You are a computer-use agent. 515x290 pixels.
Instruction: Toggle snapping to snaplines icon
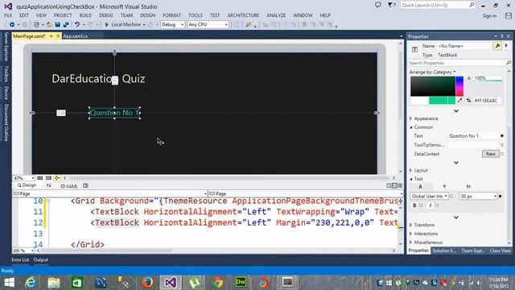(x=57, y=178)
